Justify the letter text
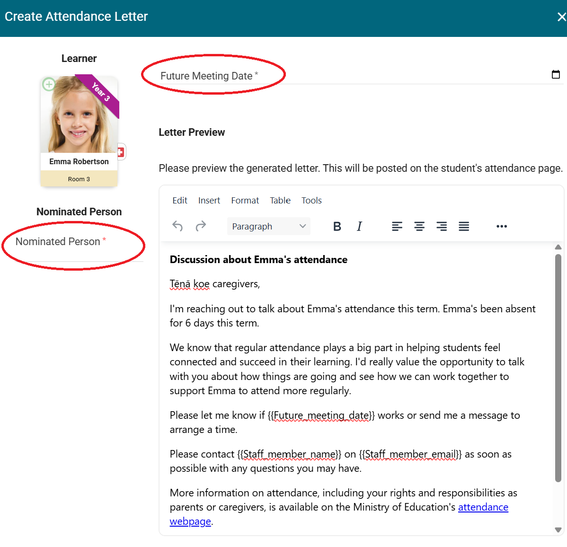This screenshot has width=567, height=547. click(x=464, y=226)
